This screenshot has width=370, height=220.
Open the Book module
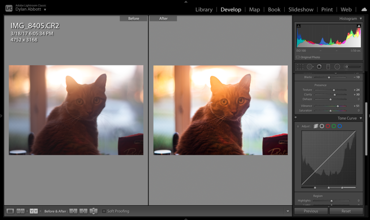tap(274, 9)
